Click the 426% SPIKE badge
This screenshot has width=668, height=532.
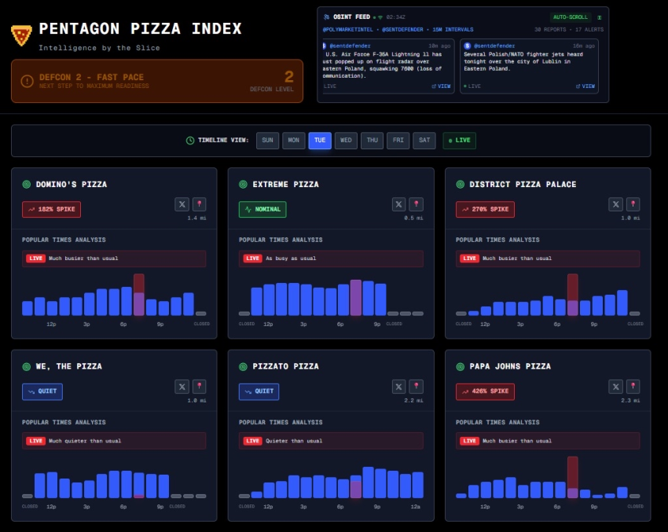click(485, 391)
